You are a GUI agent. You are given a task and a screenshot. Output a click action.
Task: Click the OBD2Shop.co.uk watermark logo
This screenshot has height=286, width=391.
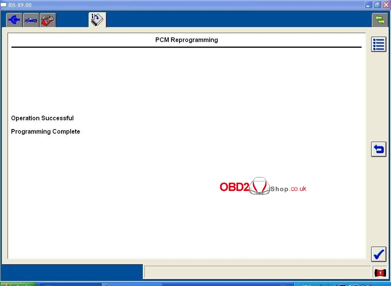263,187
